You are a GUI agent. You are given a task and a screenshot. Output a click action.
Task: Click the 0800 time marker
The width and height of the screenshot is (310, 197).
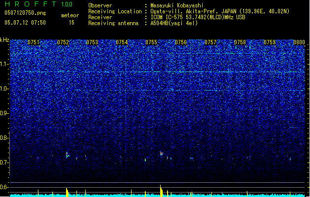299,42
